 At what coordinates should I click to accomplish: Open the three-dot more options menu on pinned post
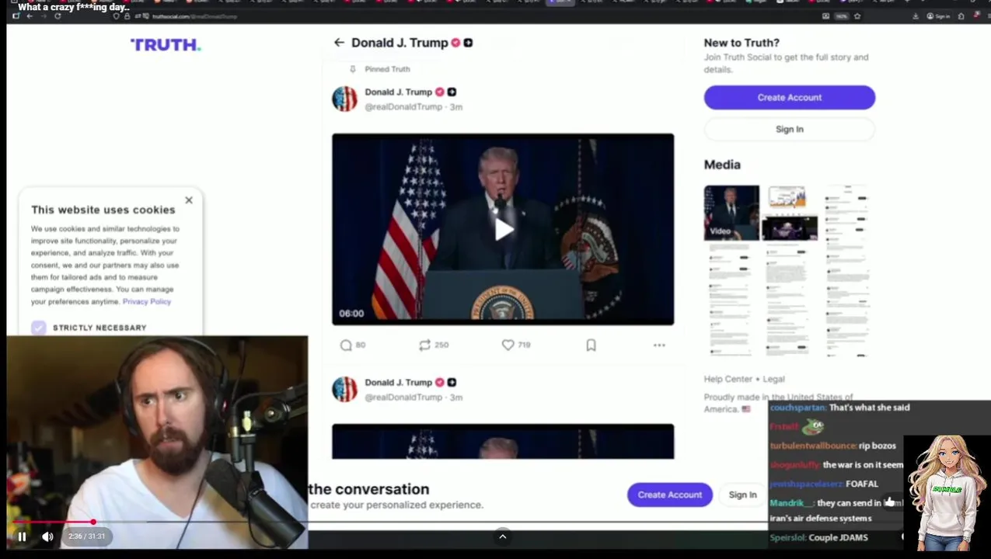[659, 345]
